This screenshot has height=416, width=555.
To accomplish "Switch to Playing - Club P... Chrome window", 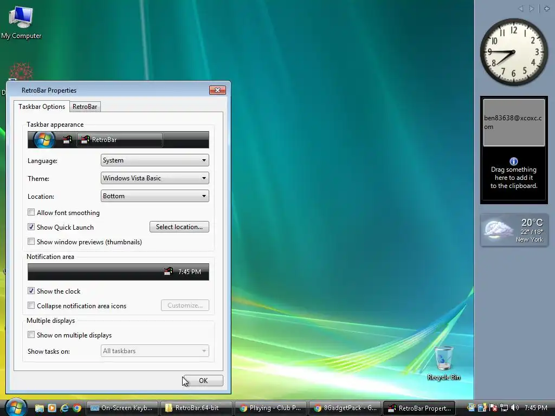I will [x=271, y=408].
